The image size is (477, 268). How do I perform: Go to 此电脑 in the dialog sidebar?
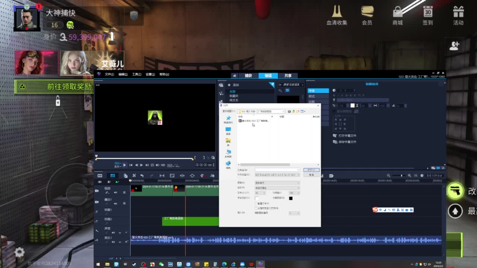(228, 154)
